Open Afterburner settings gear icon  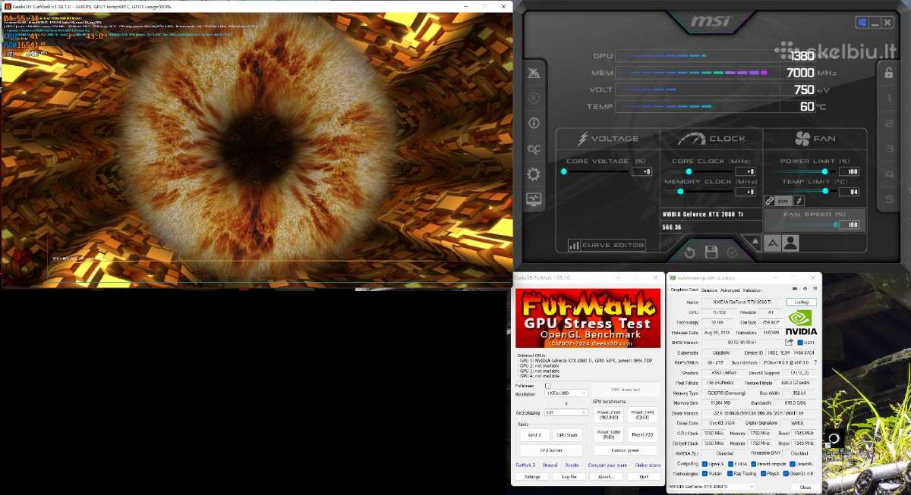click(534, 174)
